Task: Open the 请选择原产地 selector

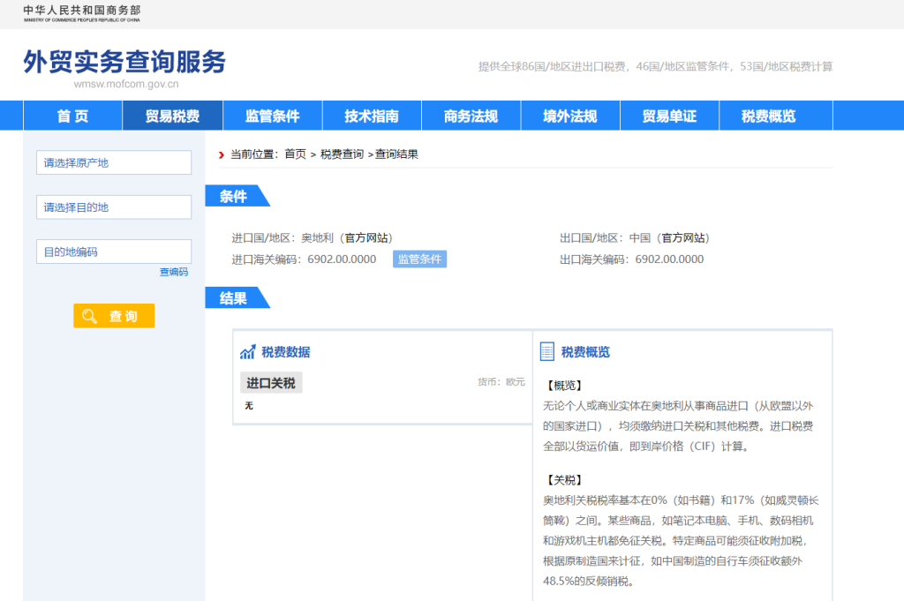Action: tap(114, 162)
